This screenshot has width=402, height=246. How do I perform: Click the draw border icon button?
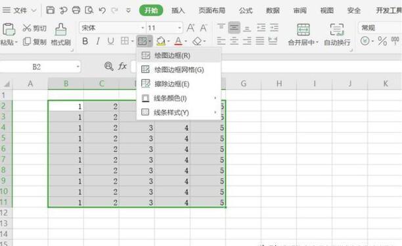(x=143, y=41)
